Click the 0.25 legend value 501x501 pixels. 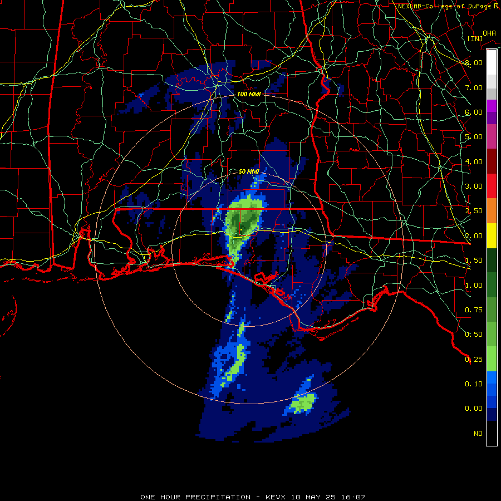click(474, 360)
